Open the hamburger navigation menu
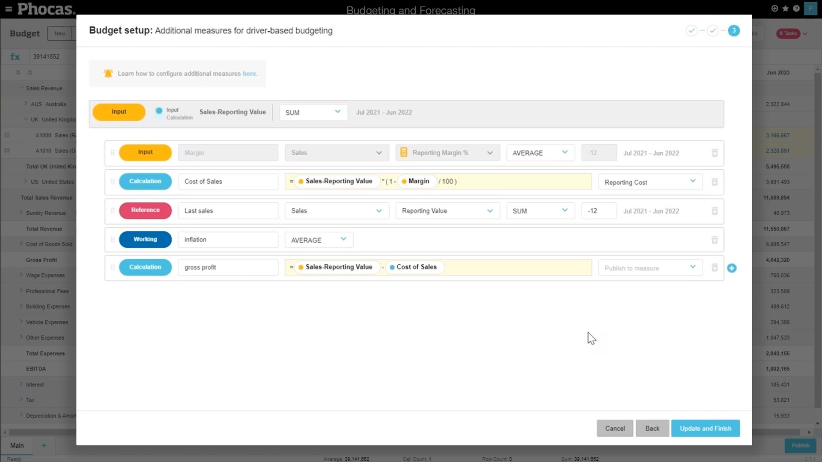822x462 pixels. point(9,9)
